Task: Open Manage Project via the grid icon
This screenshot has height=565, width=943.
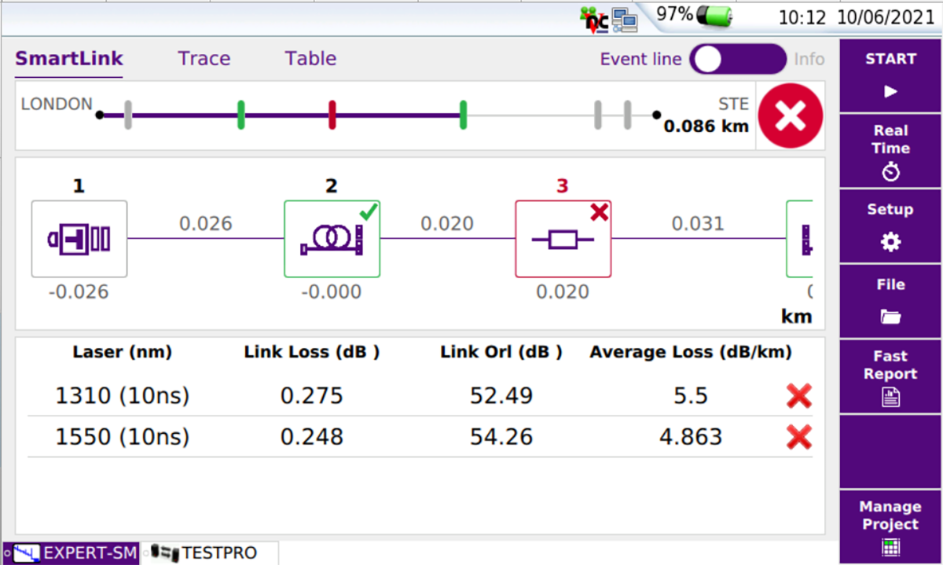Action: point(890,545)
